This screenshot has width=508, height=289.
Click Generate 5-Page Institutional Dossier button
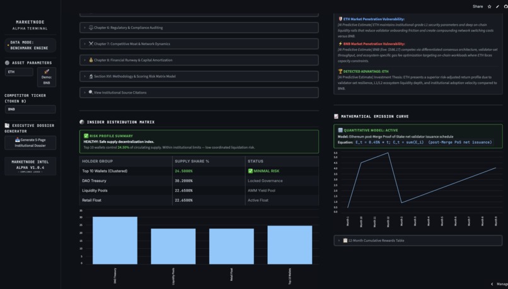tap(30, 143)
